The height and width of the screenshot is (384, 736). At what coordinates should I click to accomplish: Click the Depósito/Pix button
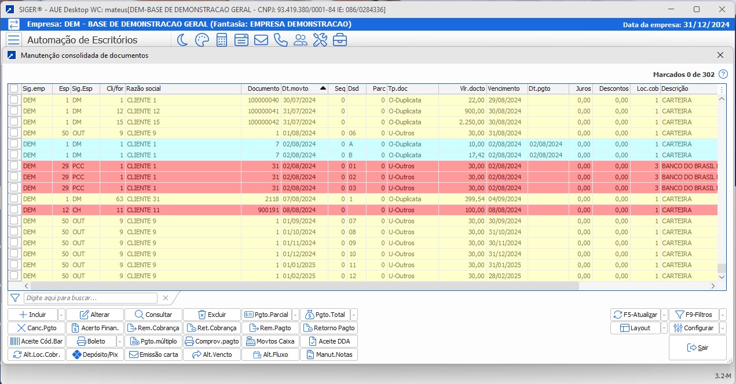point(95,355)
